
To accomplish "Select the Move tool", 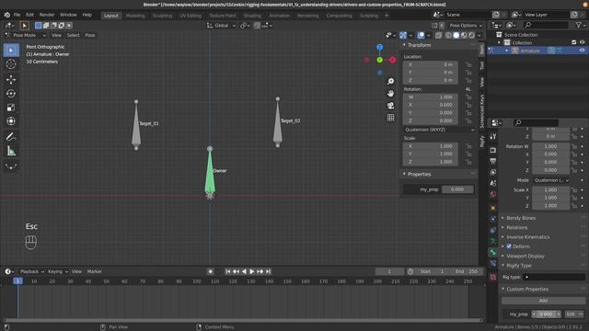I will pyautogui.click(x=11, y=80).
